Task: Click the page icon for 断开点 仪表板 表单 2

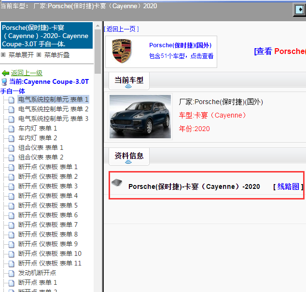Action: pyautogui.click(x=11, y=177)
